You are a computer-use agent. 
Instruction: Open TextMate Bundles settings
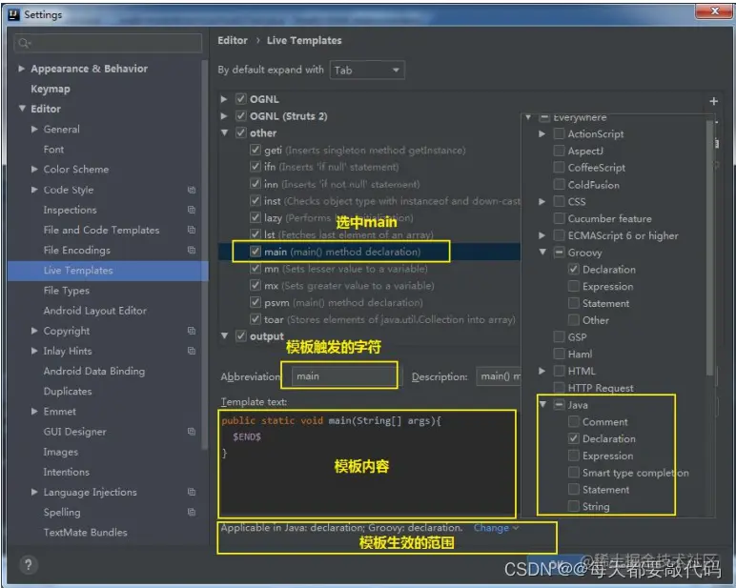(x=85, y=533)
